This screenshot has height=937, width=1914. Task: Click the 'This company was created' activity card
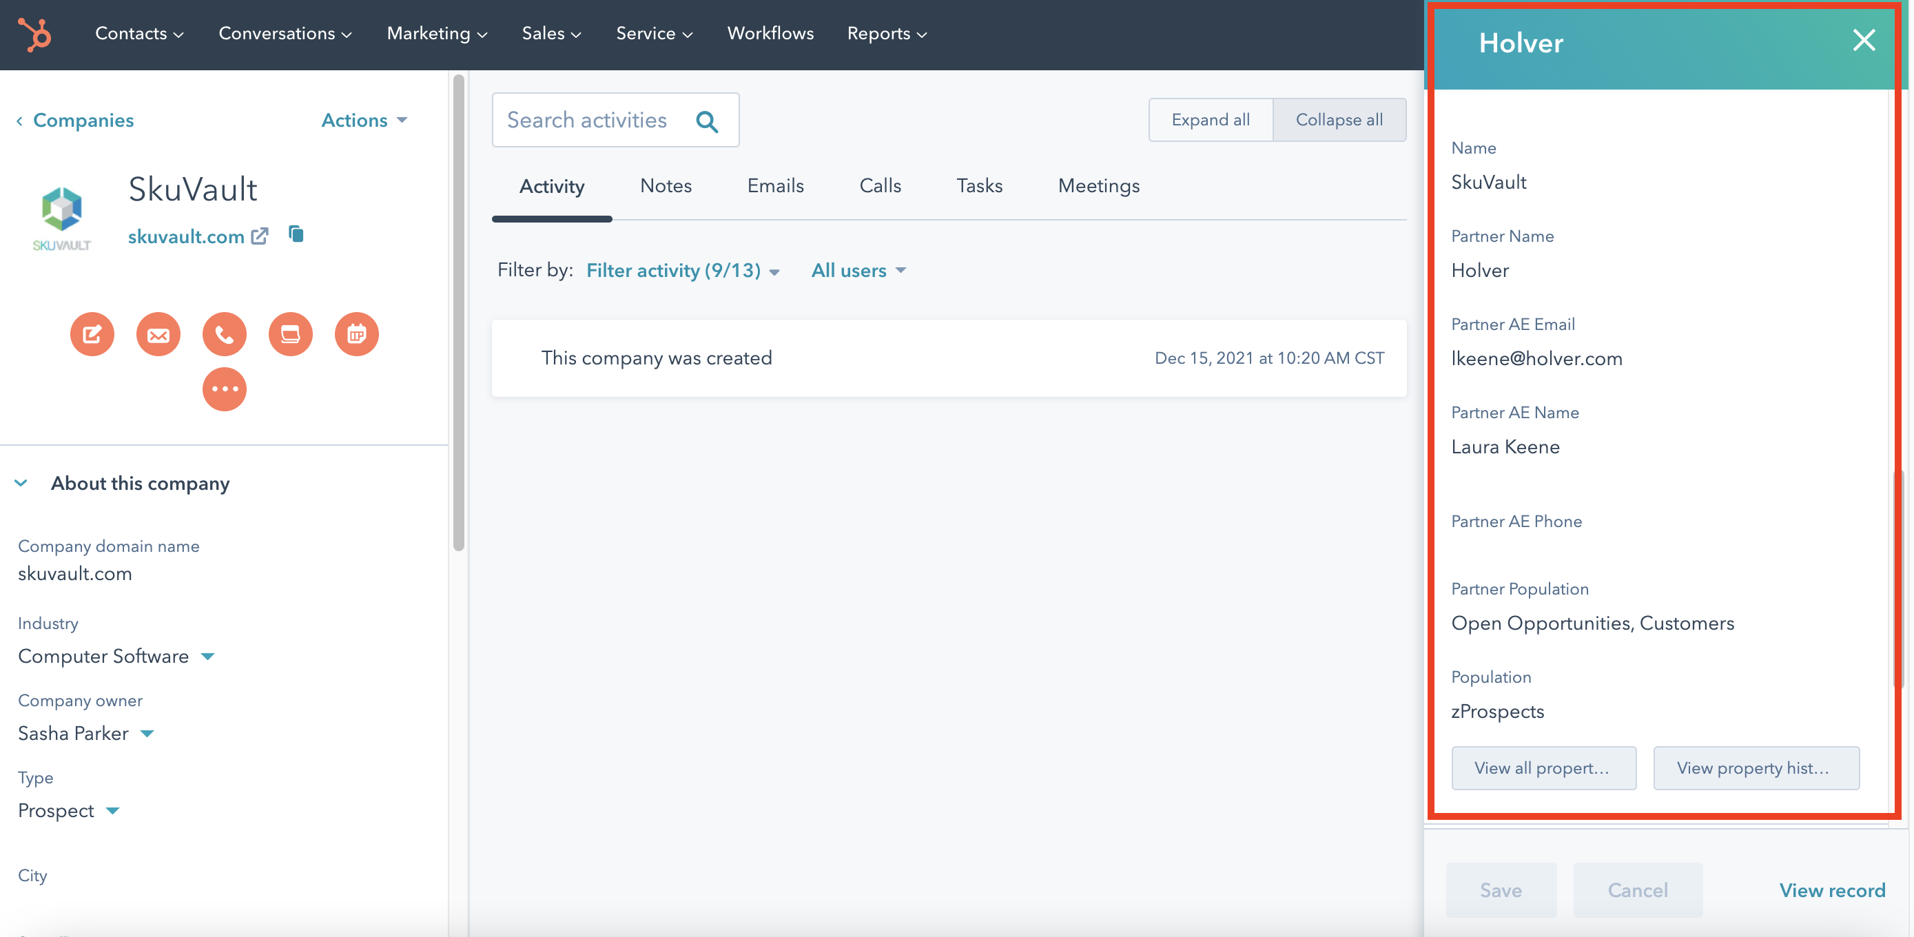(949, 358)
